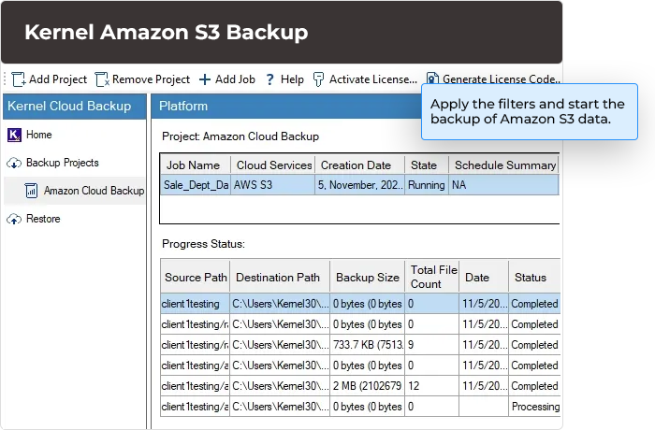Click the Destination Path column header
655x430 pixels.
pyautogui.click(x=280, y=278)
